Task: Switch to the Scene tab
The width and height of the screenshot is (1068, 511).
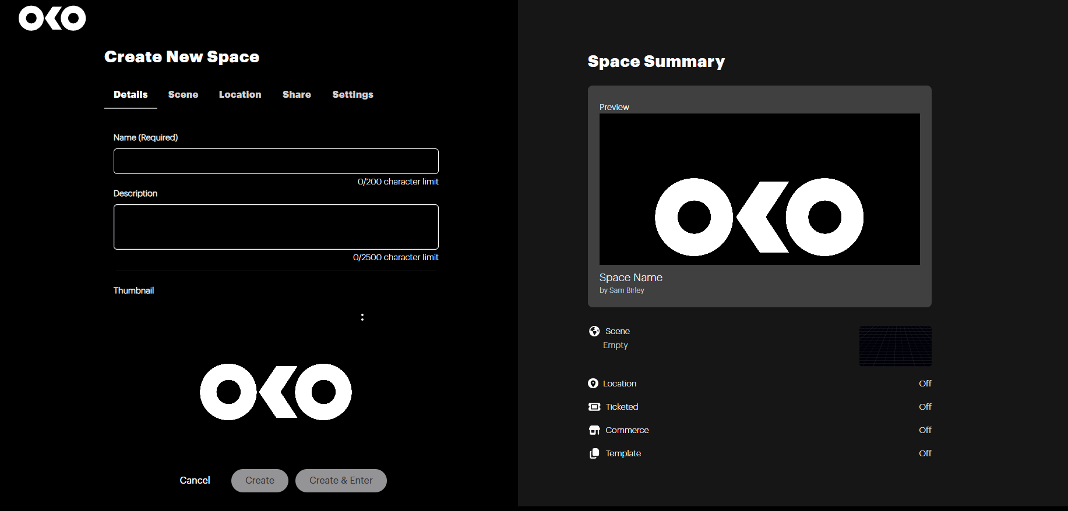Action: click(x=183, y=94)
